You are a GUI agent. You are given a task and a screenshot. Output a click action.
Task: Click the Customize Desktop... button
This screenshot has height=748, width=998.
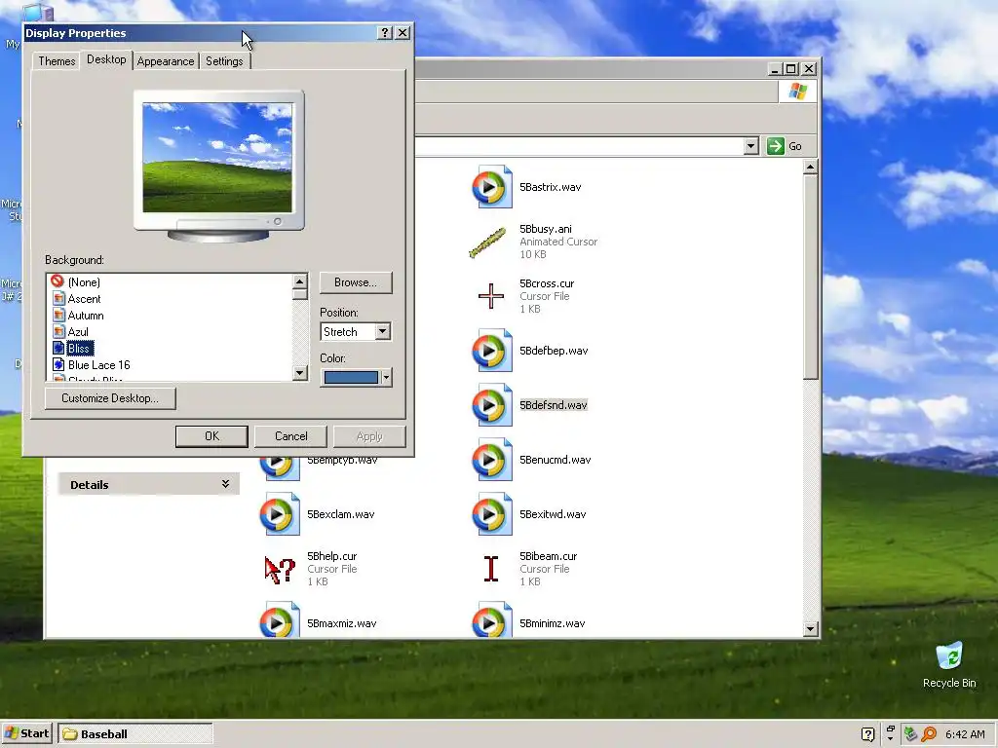pos(110,398)
